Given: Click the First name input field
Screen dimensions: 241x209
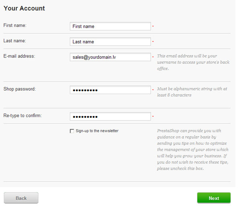Looking at the screenshot, I should coord(110,26).
